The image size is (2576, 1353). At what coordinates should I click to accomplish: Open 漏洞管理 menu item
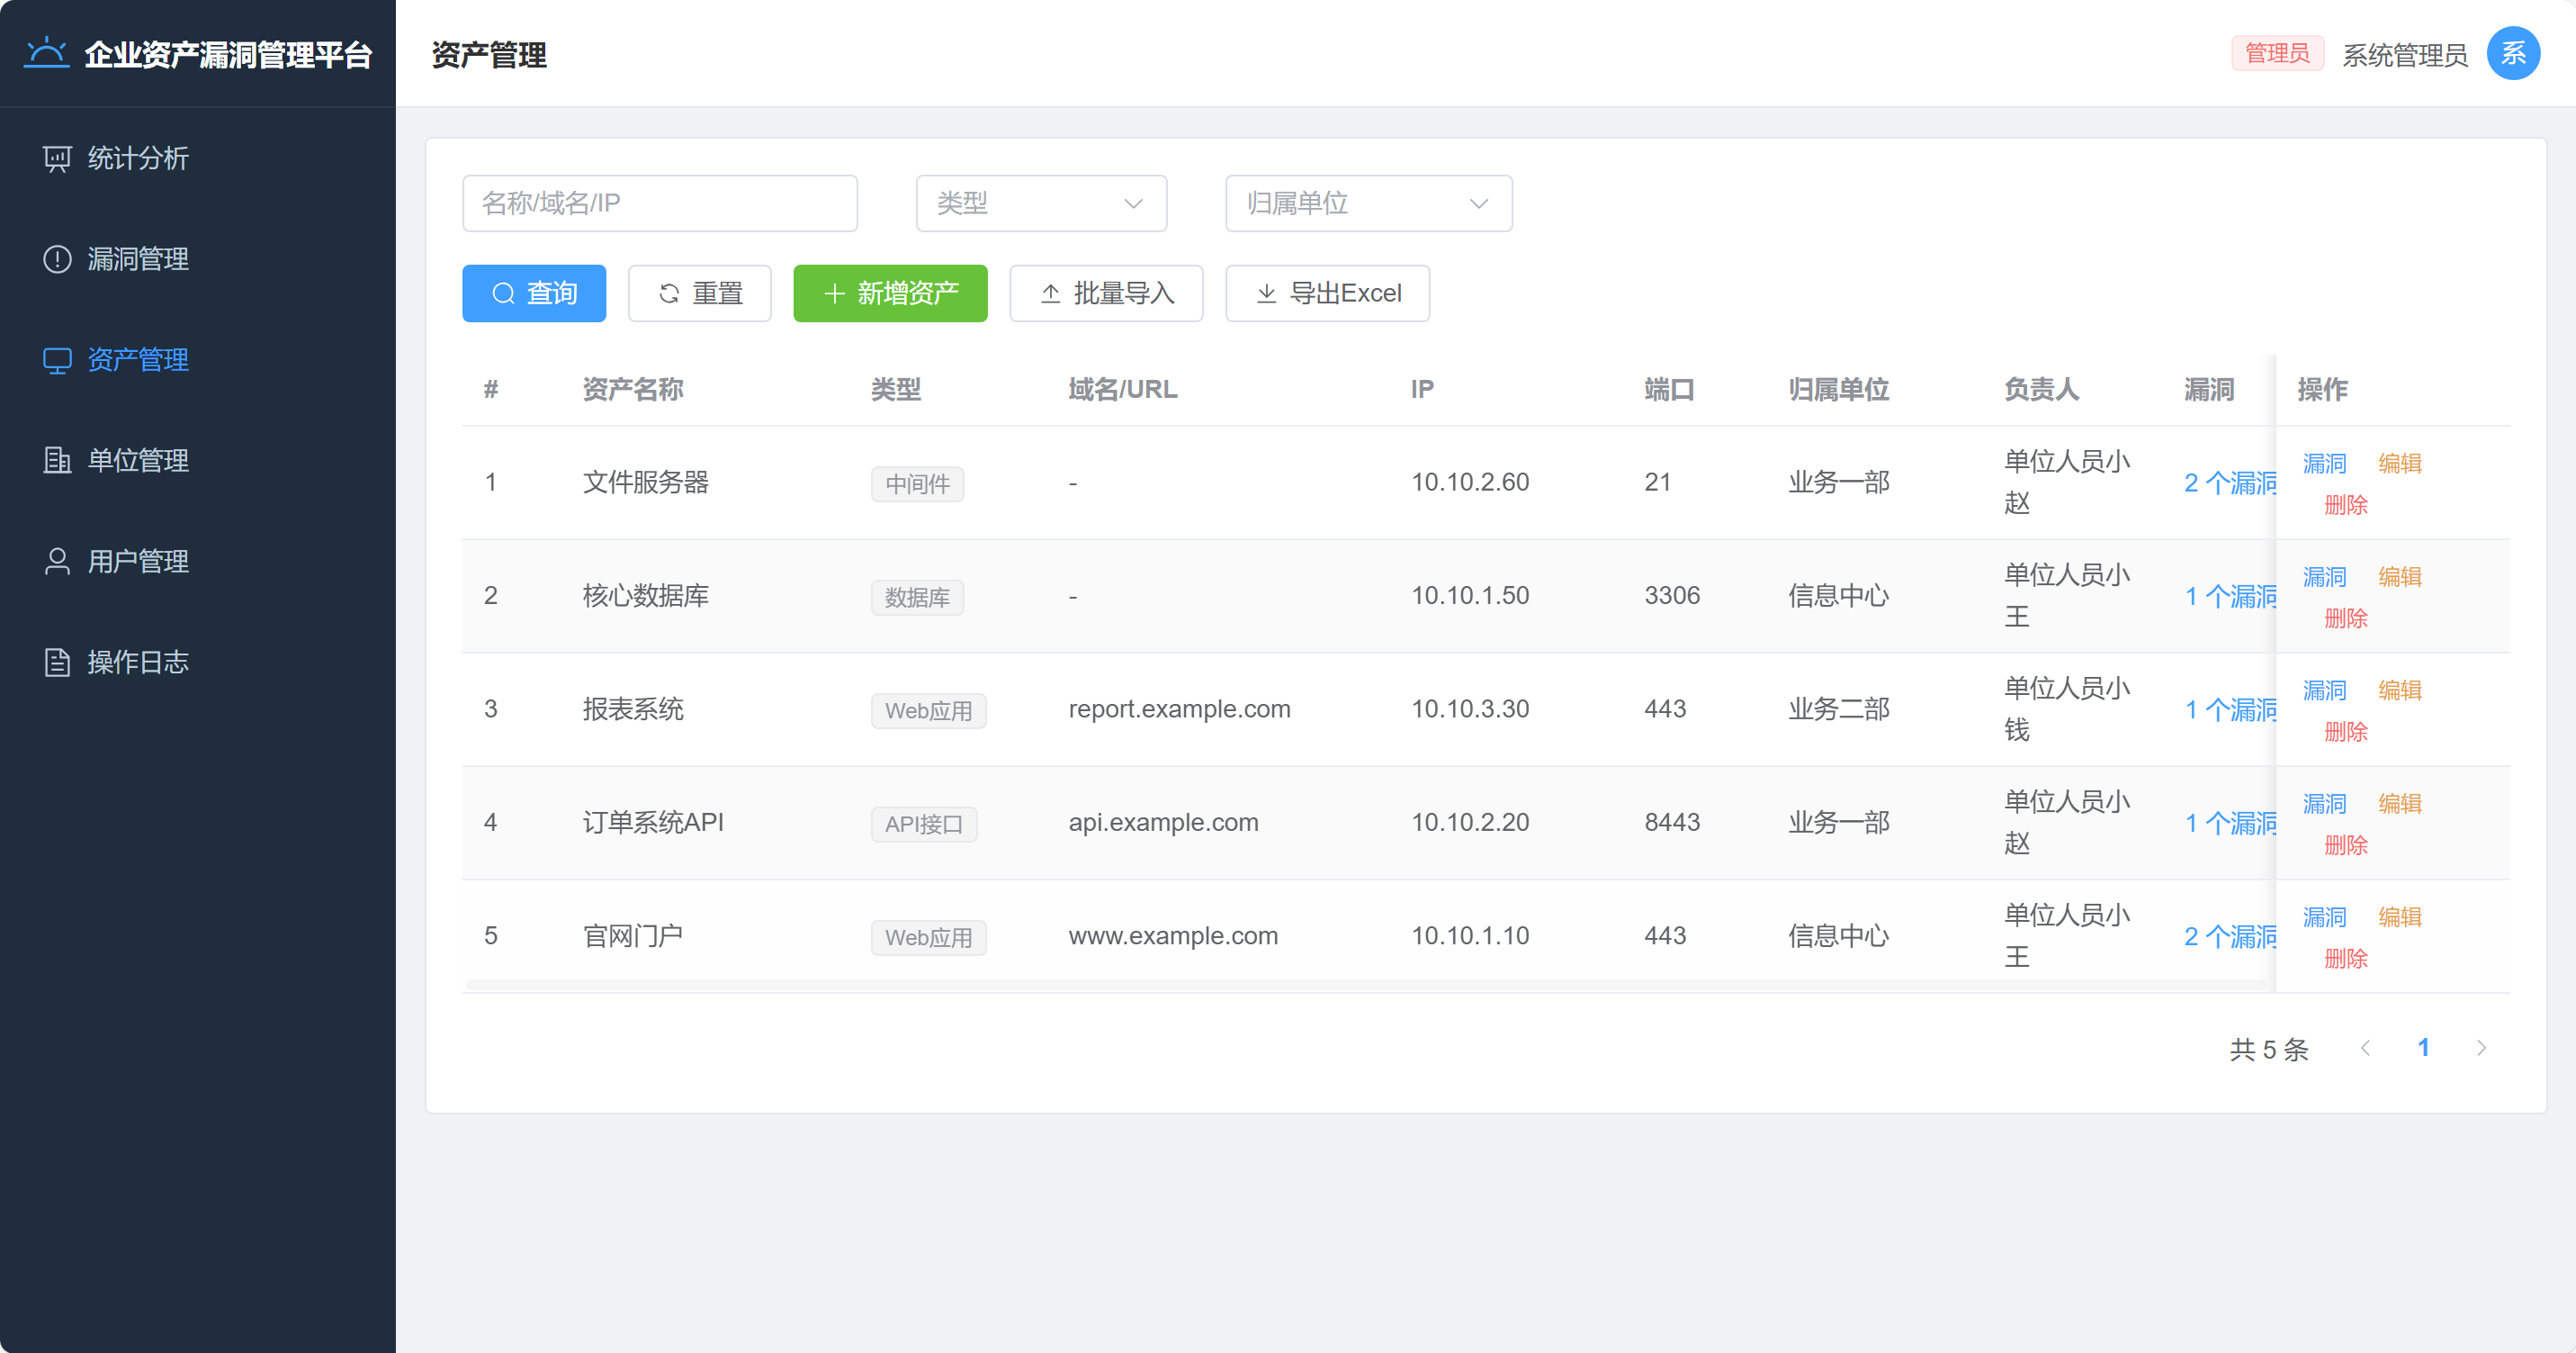pos(198,259)
